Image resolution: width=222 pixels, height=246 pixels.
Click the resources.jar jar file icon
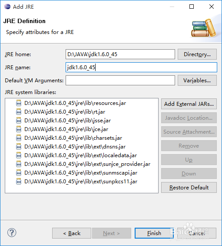tap(19, 103)
